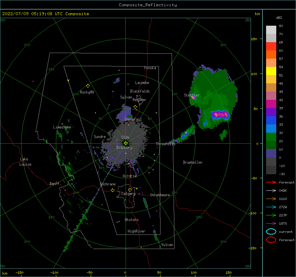This screenshot has height=277, width=296.
Task: Choose the purple 36-39 dBZ swatch
Action: point(271,112)
